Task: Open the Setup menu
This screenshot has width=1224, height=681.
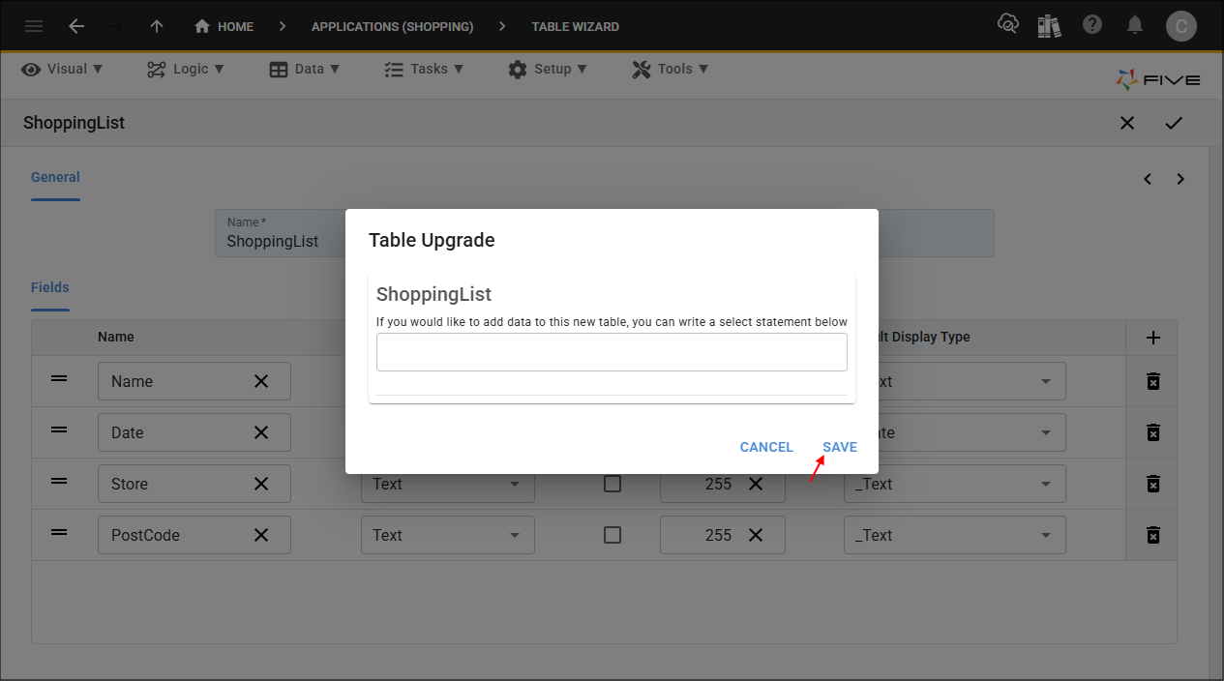Action: coord(548,69)
